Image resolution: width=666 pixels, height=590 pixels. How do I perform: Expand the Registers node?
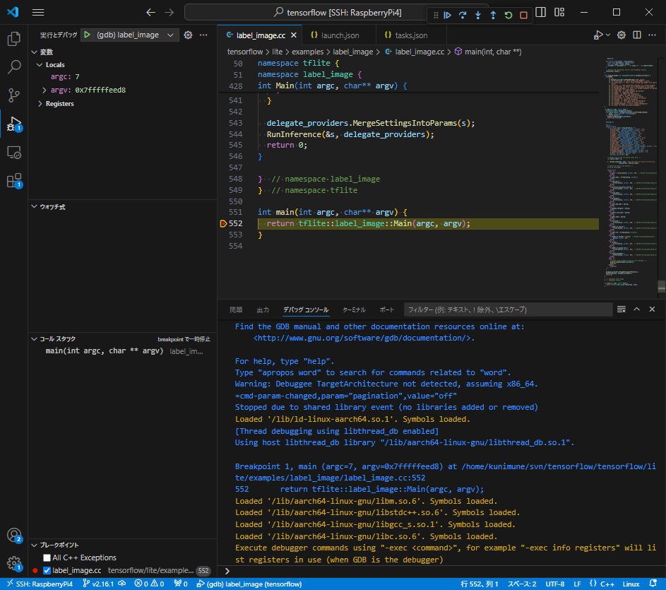(40, 104)
